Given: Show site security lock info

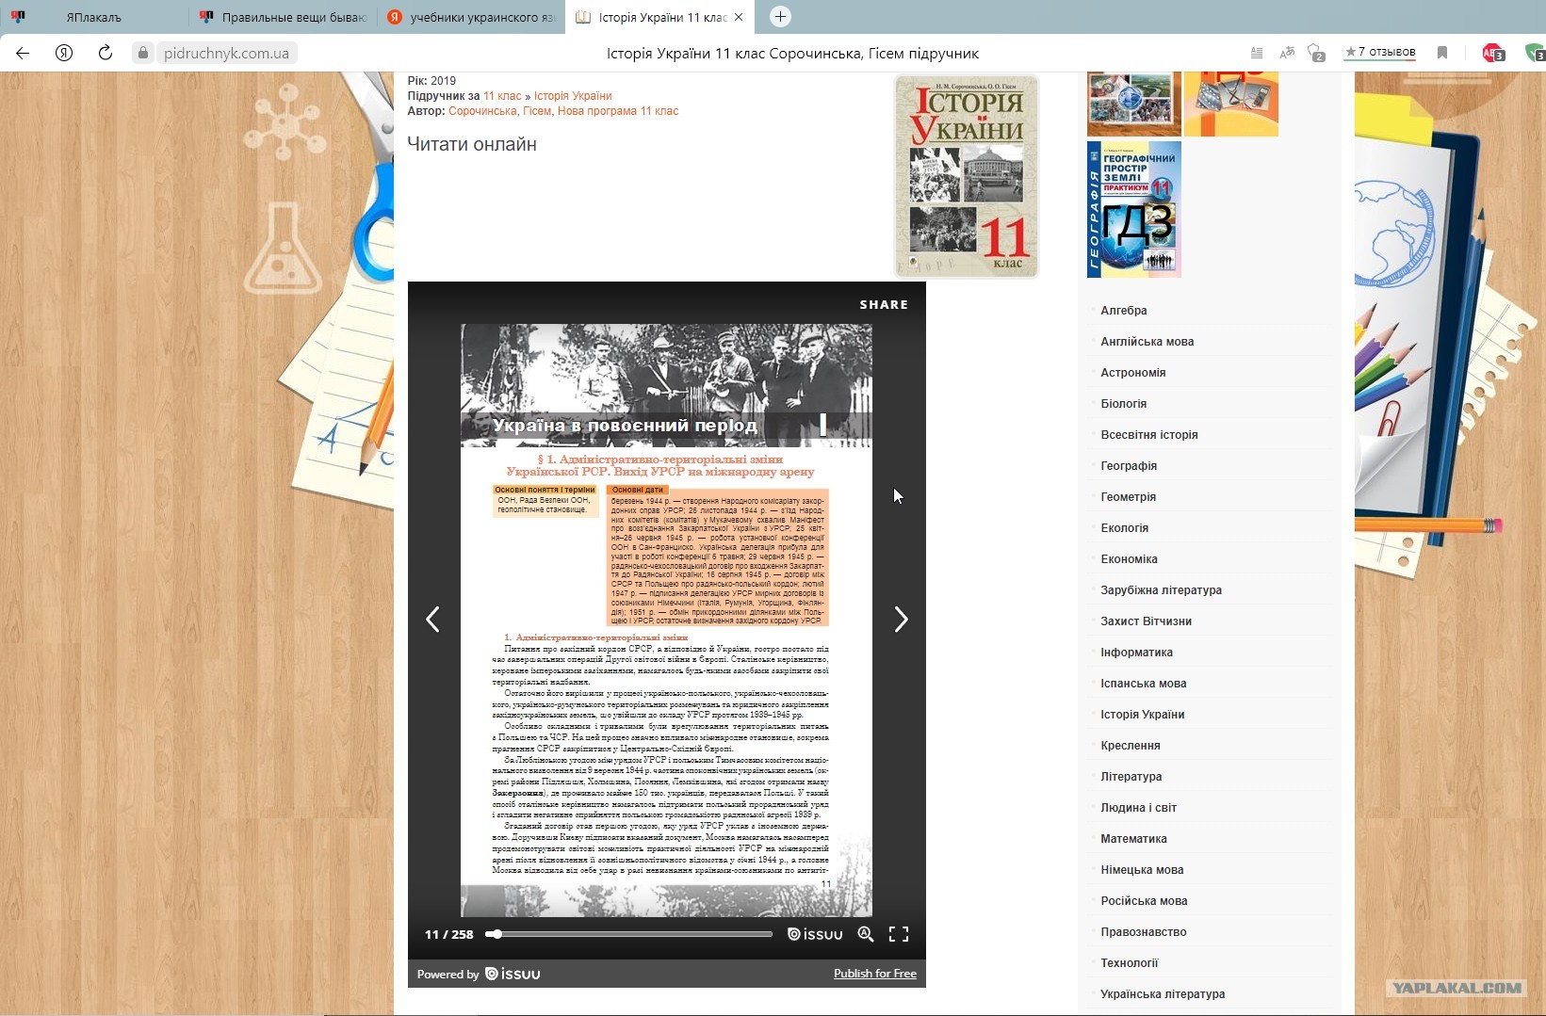Looking at the screenshot, I should pos(142,53).
